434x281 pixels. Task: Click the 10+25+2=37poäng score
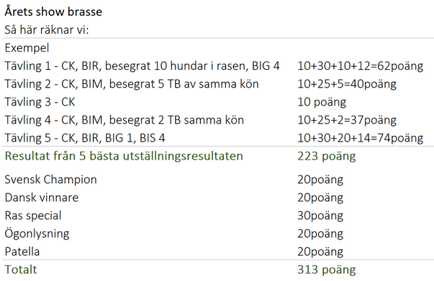pyautogui.click(x=347, y=120)
